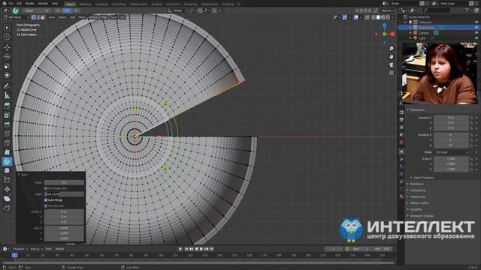Select the Scale tool
481x270 pixels.
(7, 66)
